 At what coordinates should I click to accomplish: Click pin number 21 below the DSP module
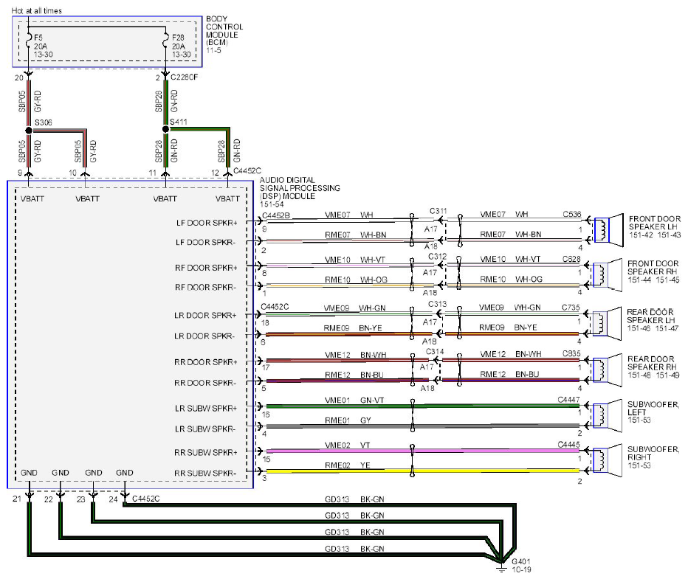click(17, 499)
